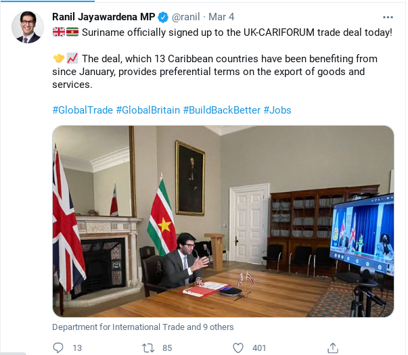Open the #GlobalBritain hashtag
Image resolution: width=408 pixels, height=355 pixels.
click(x=148, y=110)
